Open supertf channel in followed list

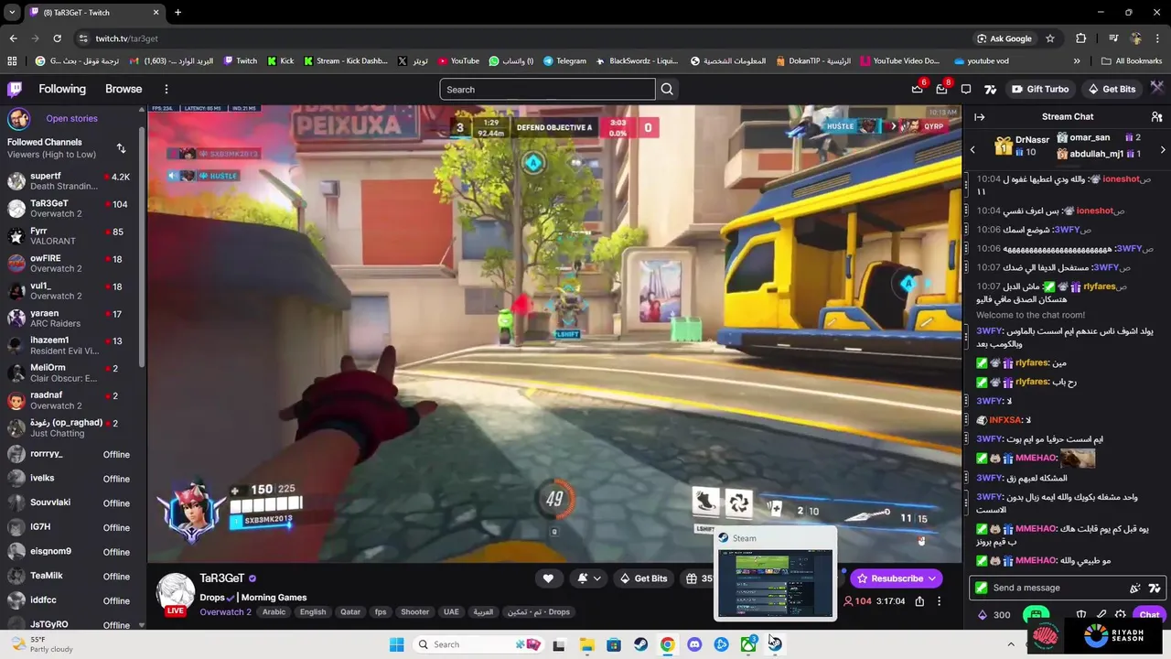click(71, 180)
